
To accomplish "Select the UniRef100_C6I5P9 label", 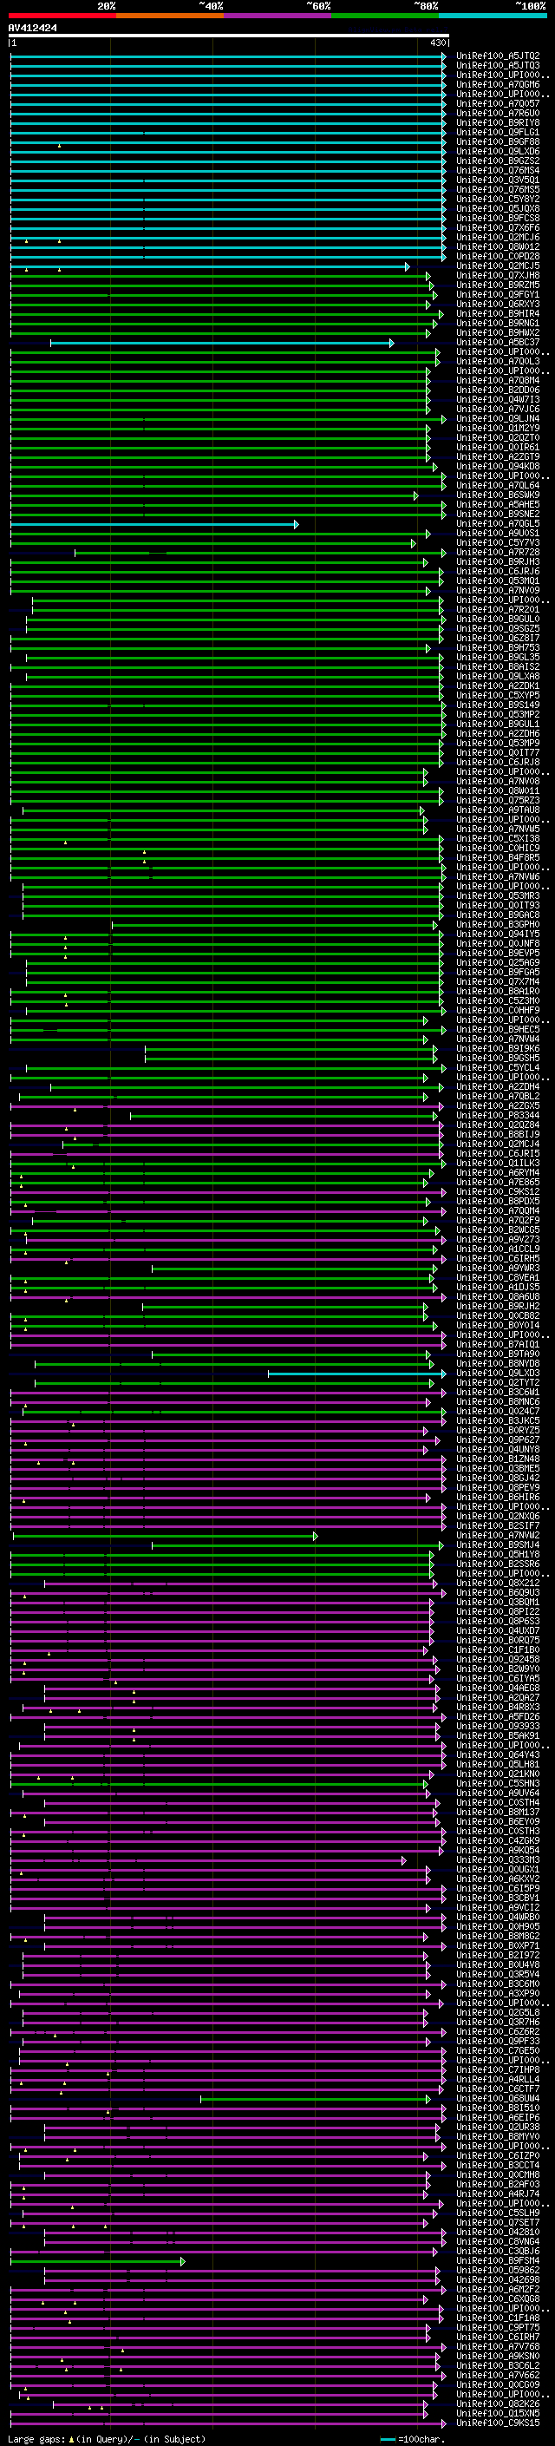I will 498,1890.
